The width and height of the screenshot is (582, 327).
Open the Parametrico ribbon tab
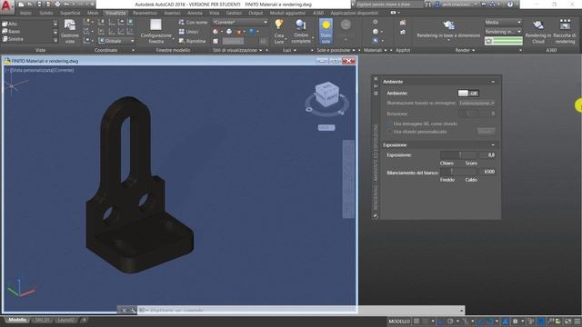[x=145, y=13]
